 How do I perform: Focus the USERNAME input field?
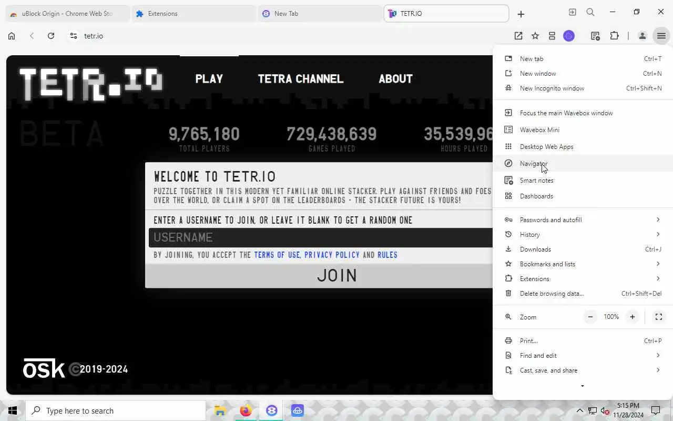click(x=321, y=237)
